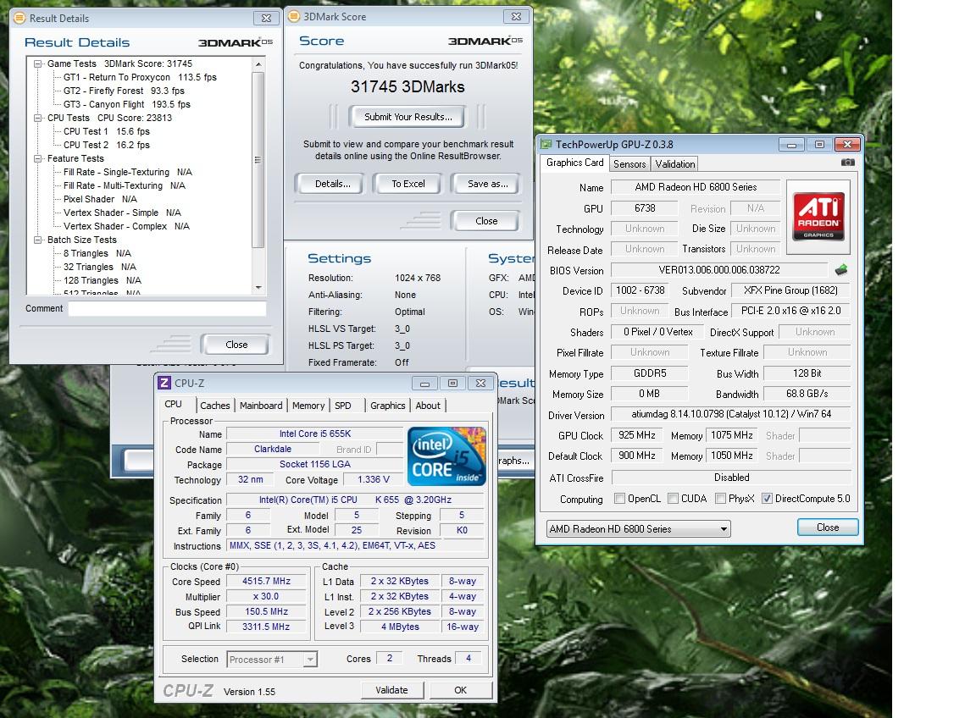Collapse the Feature Tests tree node
Screen dimensions: 976x718
coord(38,158)
